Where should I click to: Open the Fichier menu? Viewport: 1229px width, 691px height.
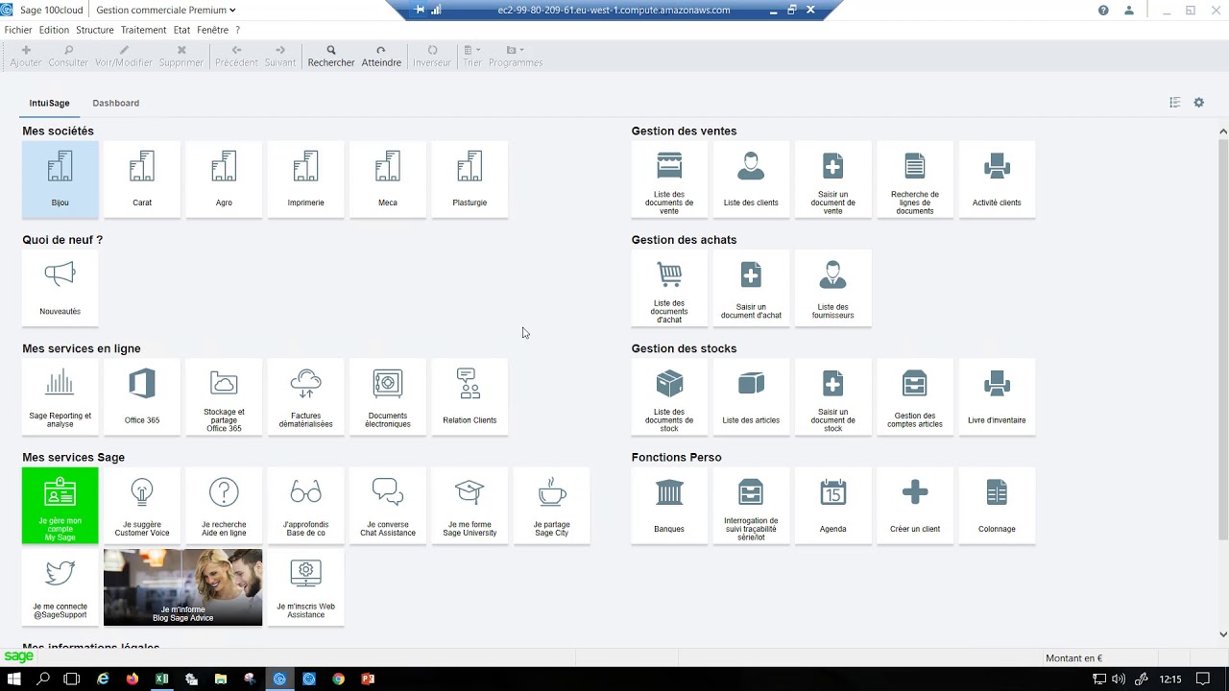click(x=18, y=30)
